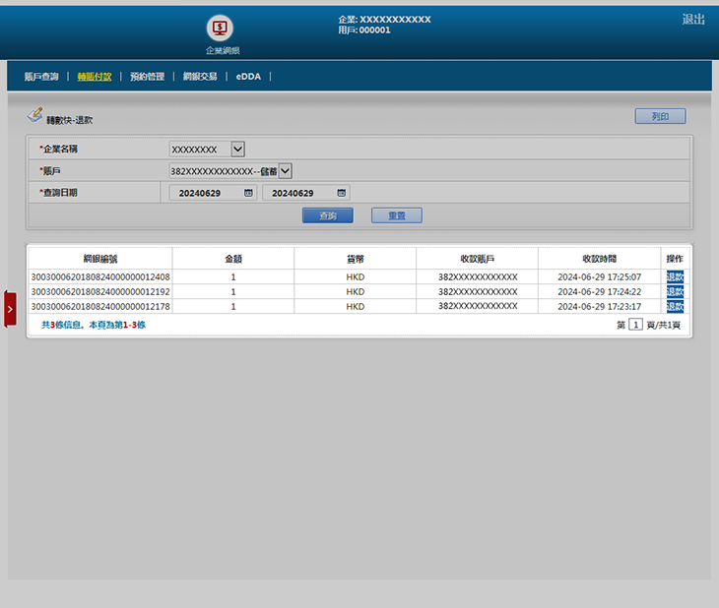Click the page number input box
Screen dimensions: 719x608
(x=635, y=325)
